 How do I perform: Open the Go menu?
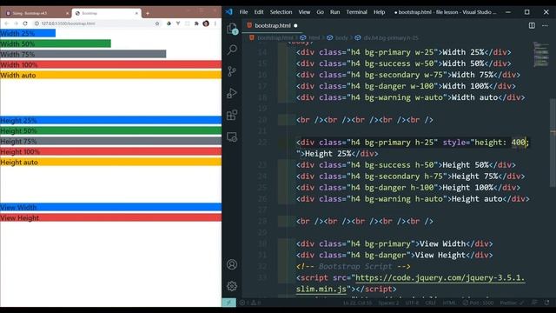321,12
